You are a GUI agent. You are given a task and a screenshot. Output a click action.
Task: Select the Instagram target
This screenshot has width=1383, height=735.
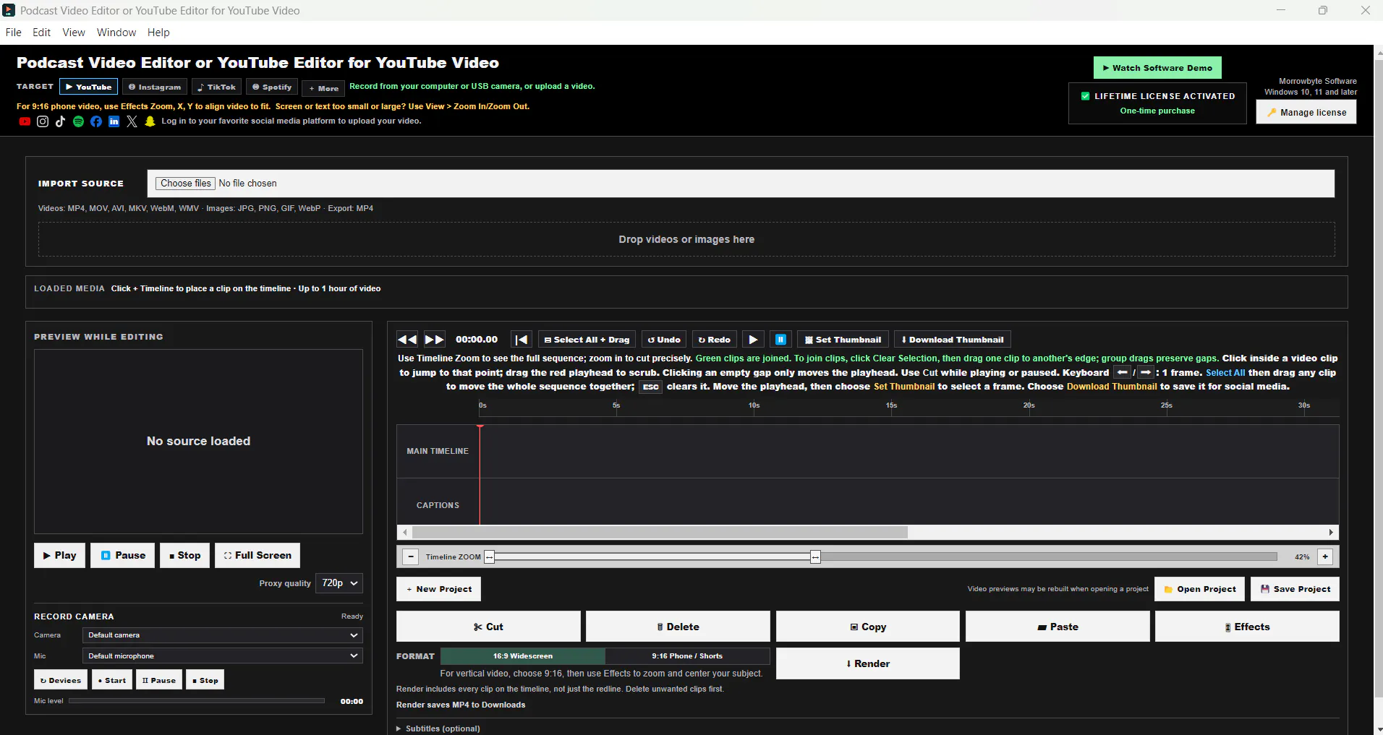155,87
